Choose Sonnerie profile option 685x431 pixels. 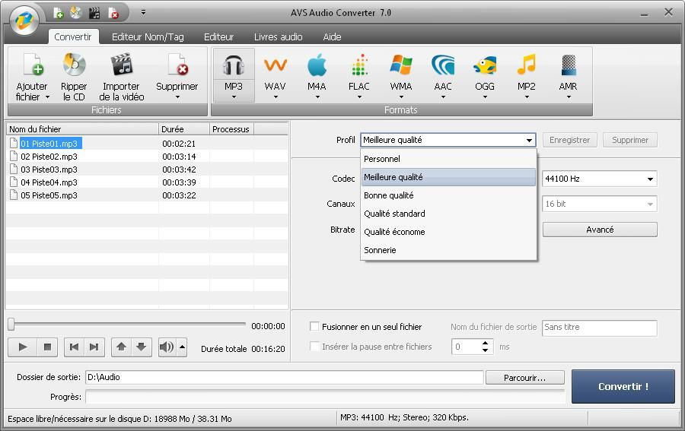(448, 250)
